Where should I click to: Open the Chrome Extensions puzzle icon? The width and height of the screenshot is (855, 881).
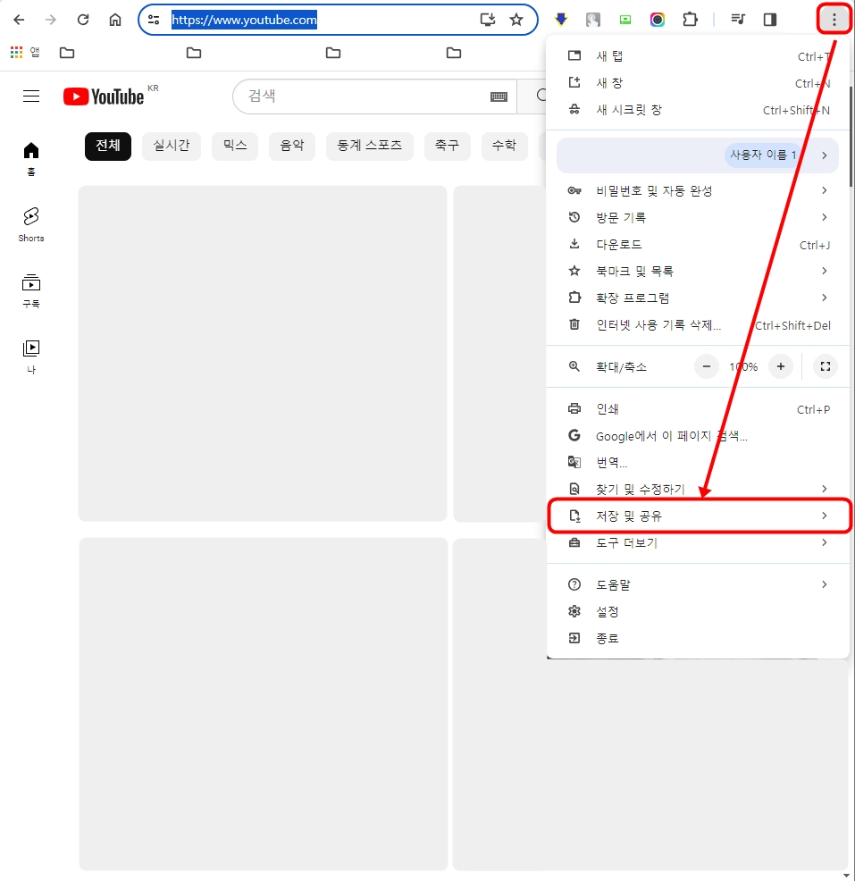[x=691, y=19]
